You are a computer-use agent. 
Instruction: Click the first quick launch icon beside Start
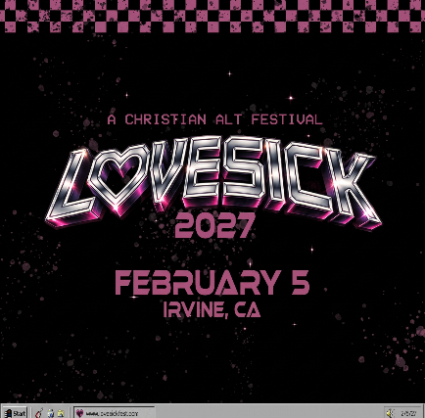point(39,413)
